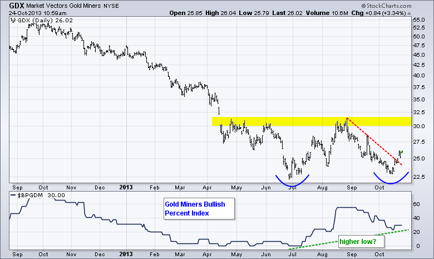Click the 2013 label on the $BPGDM panel axis
The height and width of the screenshot is (259, 434).
click(x=126, y=254)
